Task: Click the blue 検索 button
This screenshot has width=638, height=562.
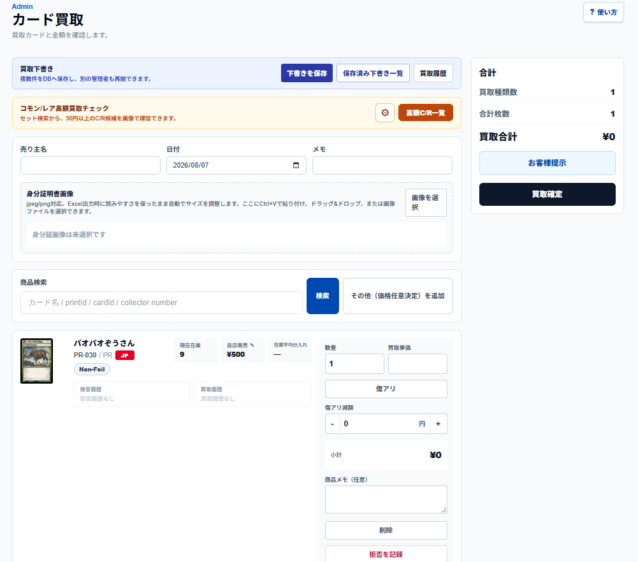Action: click(x=323, y=296)
